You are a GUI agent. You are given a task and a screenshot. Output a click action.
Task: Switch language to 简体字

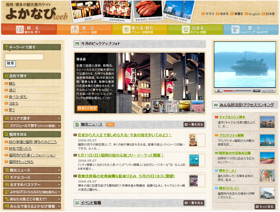222,14
